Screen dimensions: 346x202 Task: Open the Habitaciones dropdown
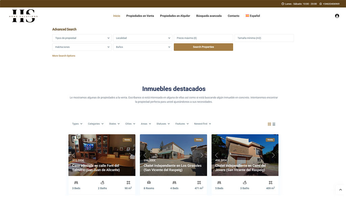pyautogui.click(x=82, y=47)
